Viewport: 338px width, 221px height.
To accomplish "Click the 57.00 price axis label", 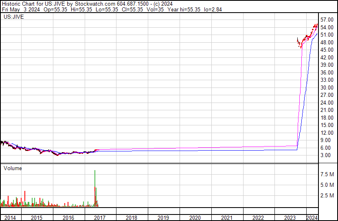I will tap(327, 20).
